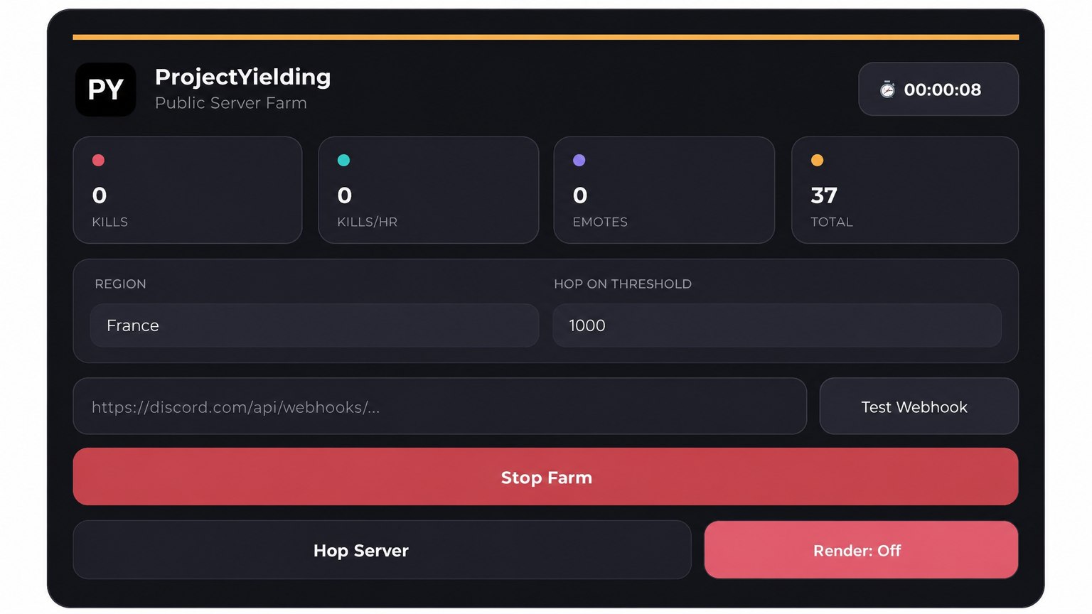1092x614 pixels.
Task: Select the Kills stat card
Action: (x=188, y=190)
